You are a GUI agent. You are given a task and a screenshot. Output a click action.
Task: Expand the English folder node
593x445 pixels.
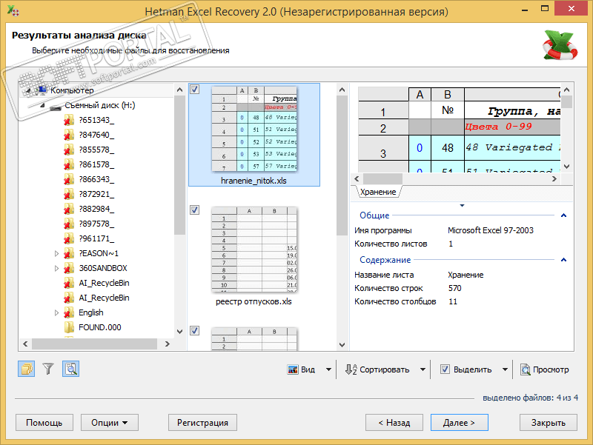56,312
